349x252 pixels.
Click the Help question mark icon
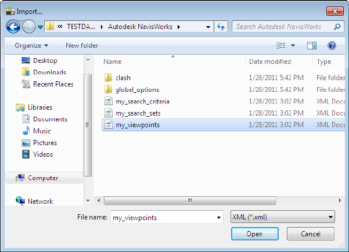[332, 46]
